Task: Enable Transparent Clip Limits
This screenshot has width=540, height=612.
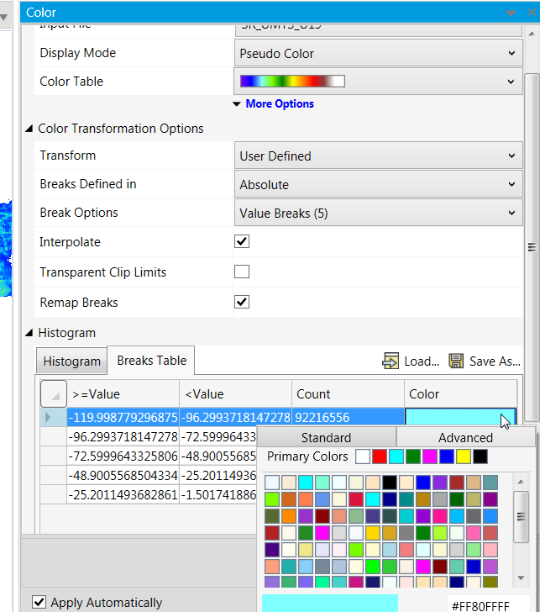Action: [x=242, y=272]
